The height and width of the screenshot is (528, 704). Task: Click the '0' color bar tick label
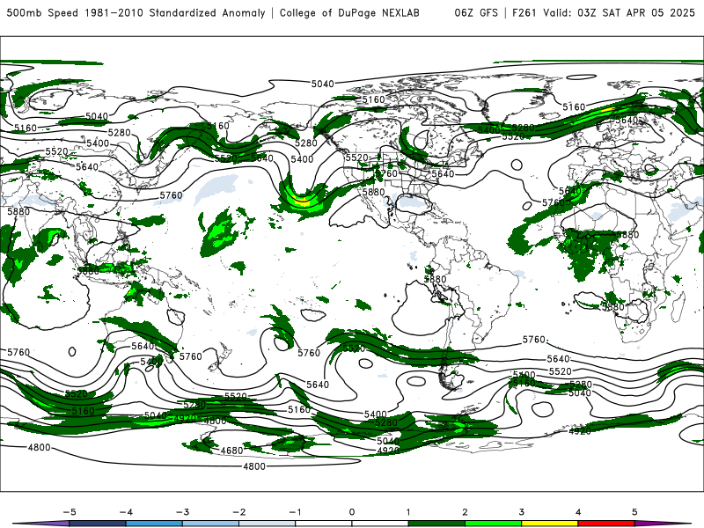[x=352, y=512]
